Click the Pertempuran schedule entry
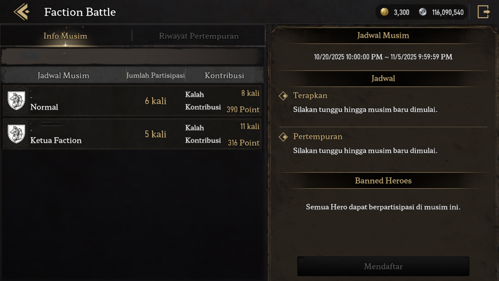This screenshot has width=499, height=281. pos(318,137)
